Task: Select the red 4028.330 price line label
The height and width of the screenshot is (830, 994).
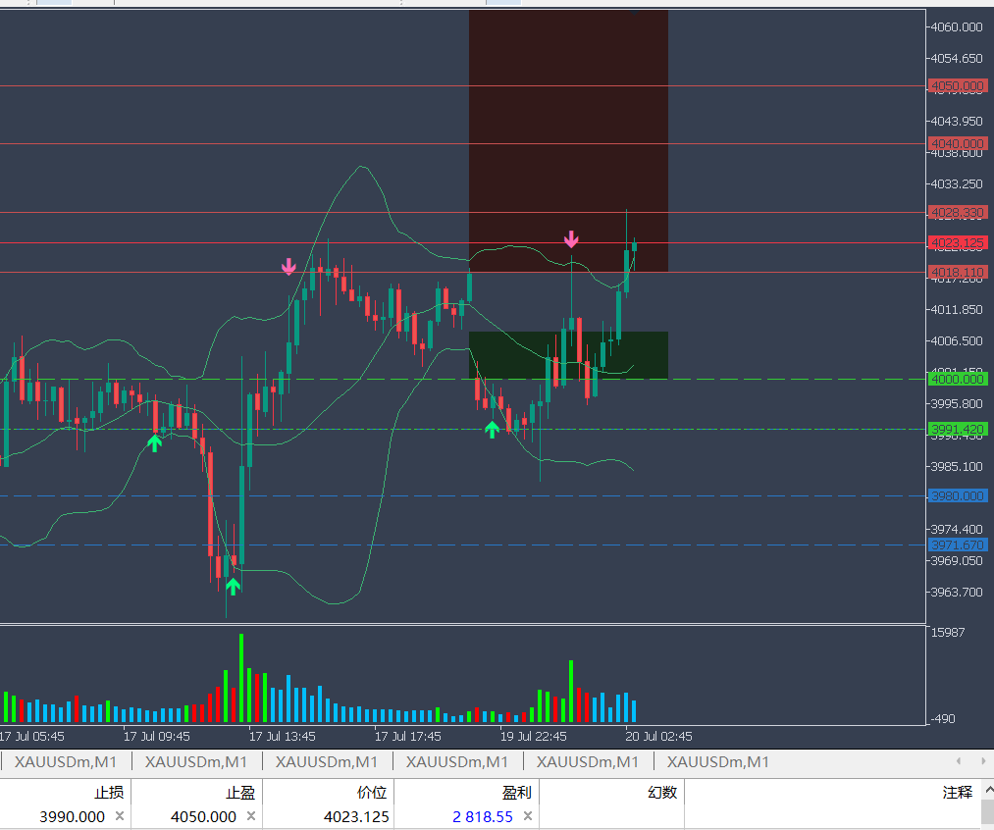Action: coord(958,212)
